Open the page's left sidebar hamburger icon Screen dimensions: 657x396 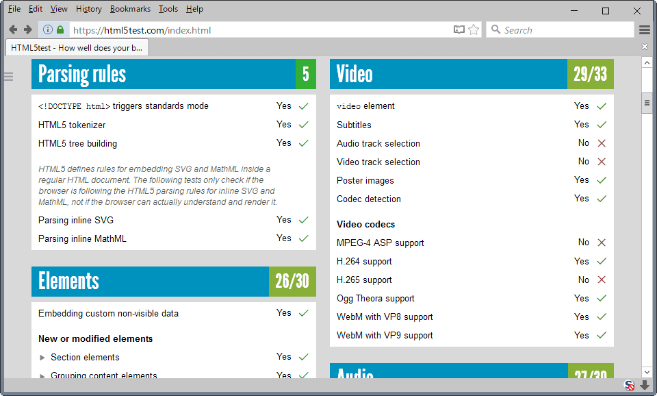(9, 76)
